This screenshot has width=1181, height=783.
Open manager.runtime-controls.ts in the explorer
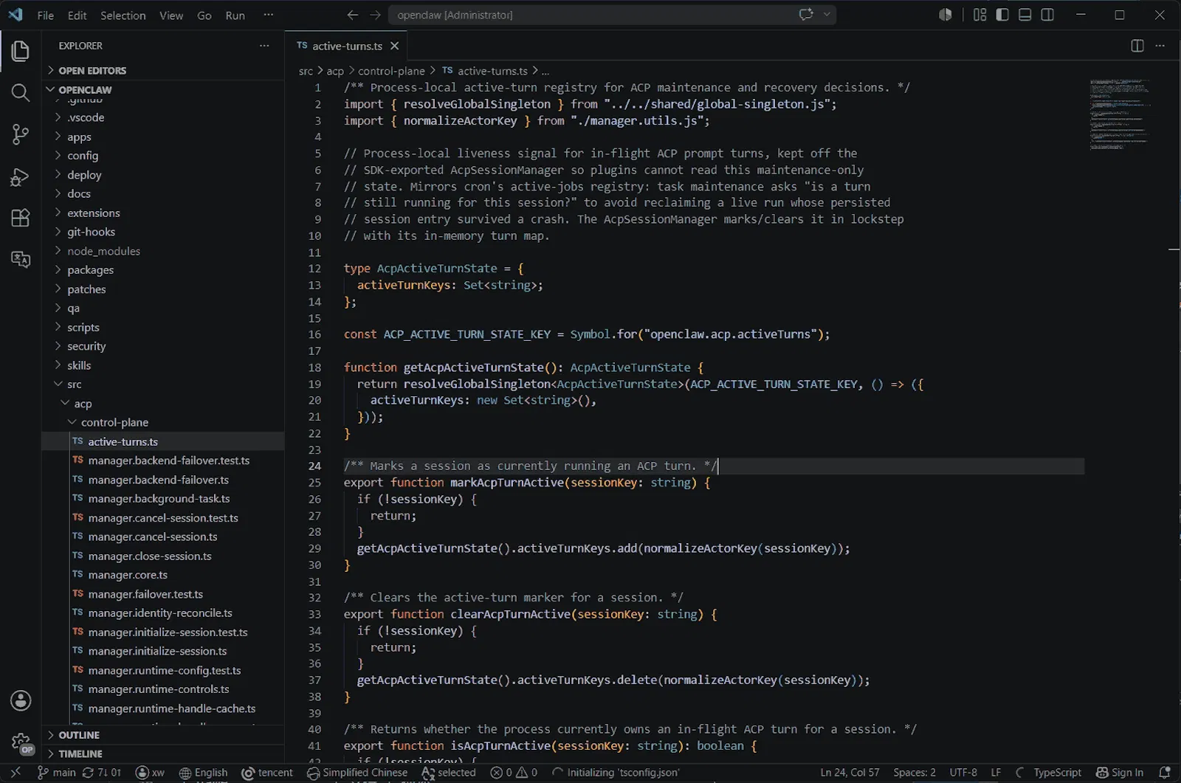click(x=163, y=689)
